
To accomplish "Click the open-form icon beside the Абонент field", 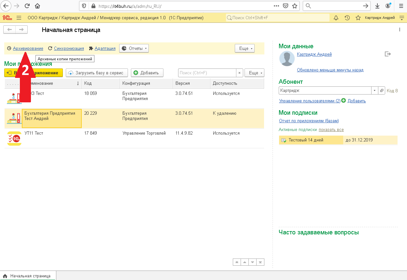I will tap(382, 90).
